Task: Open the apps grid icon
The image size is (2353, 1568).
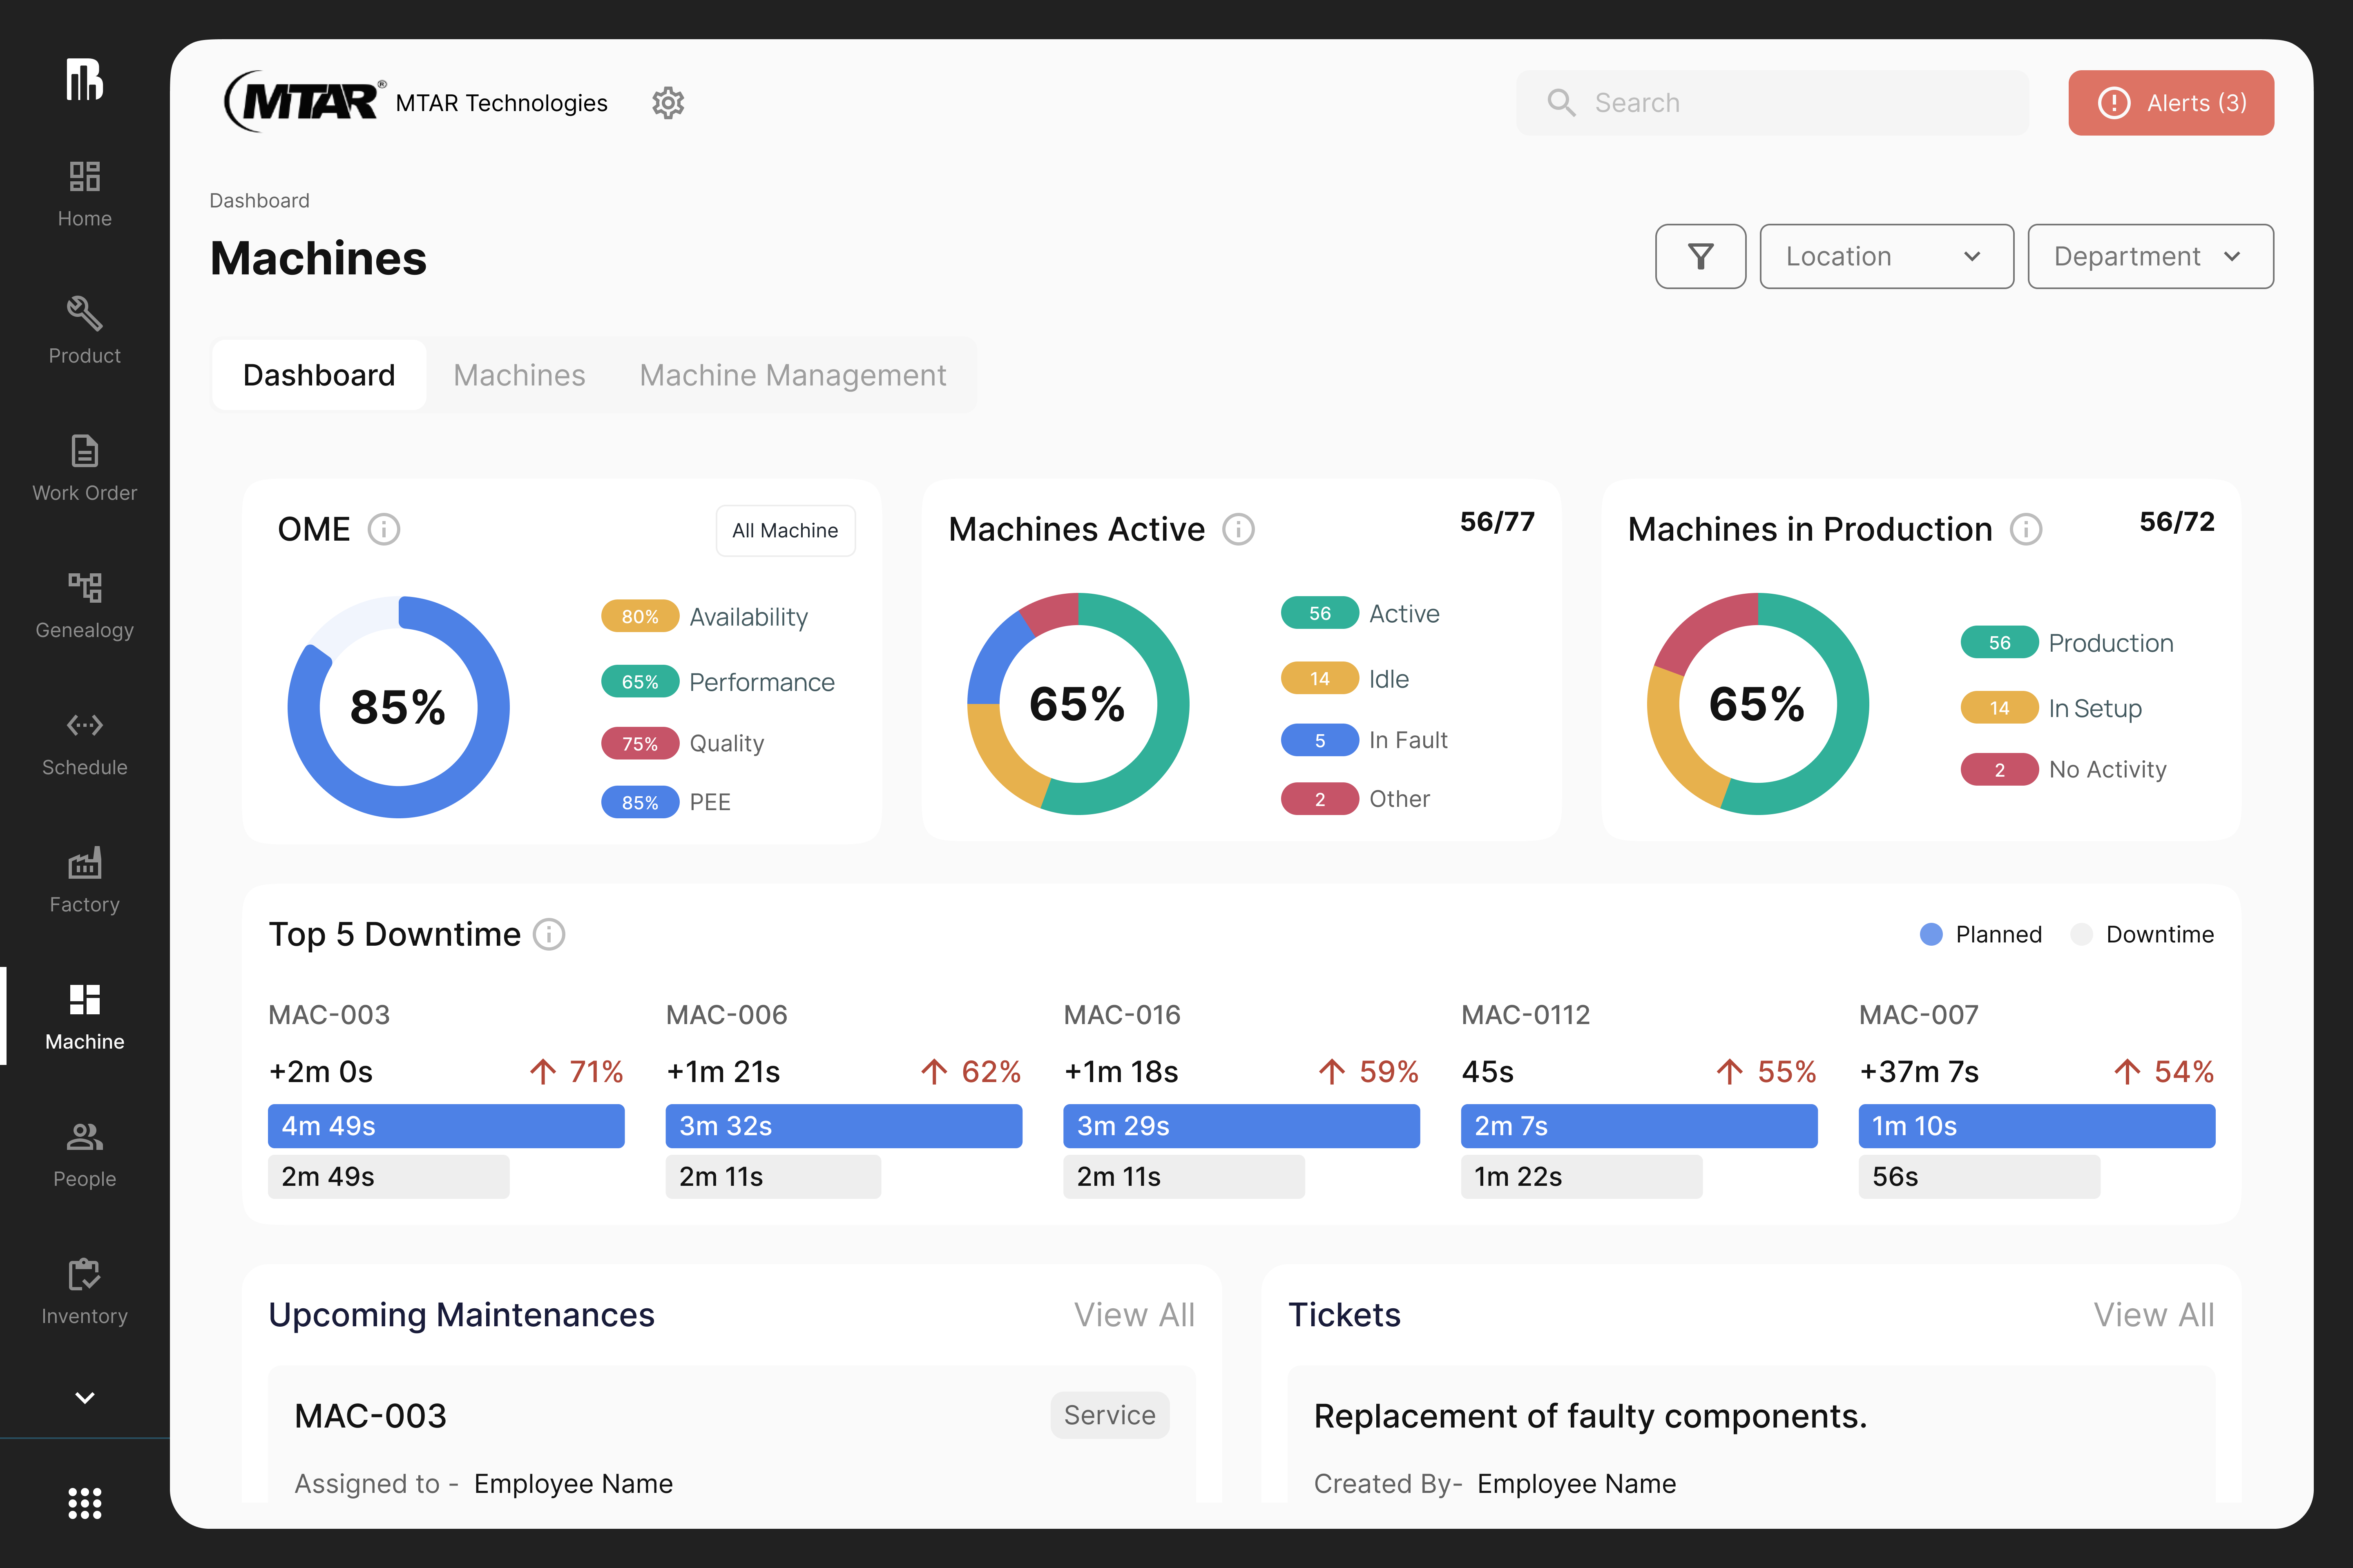Action: tap(85, 1503)
